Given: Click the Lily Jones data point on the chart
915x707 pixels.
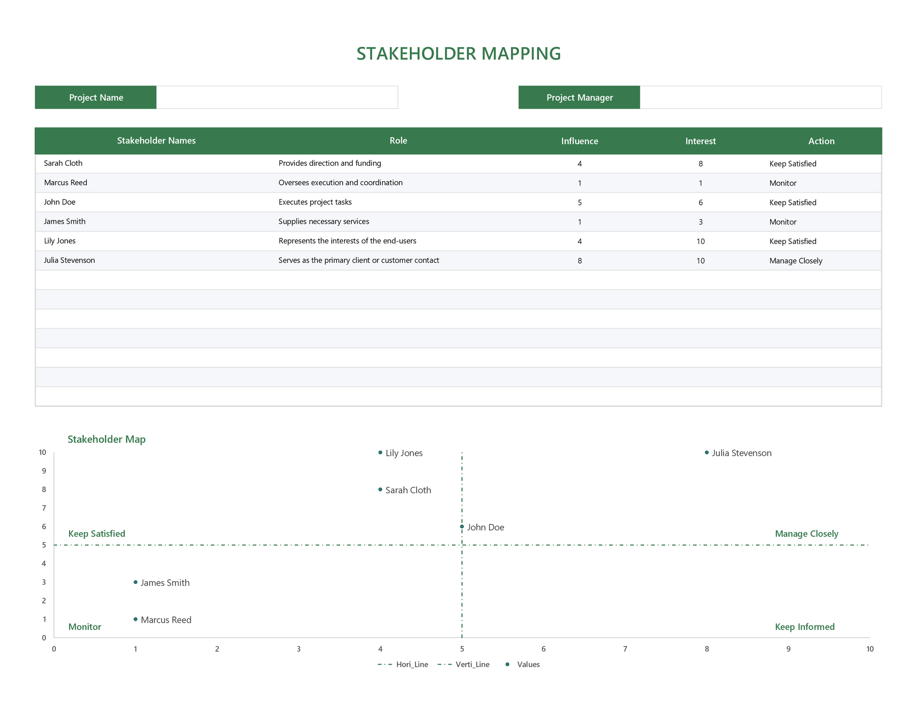Looking at the screenshot, I should coord(380,453).
